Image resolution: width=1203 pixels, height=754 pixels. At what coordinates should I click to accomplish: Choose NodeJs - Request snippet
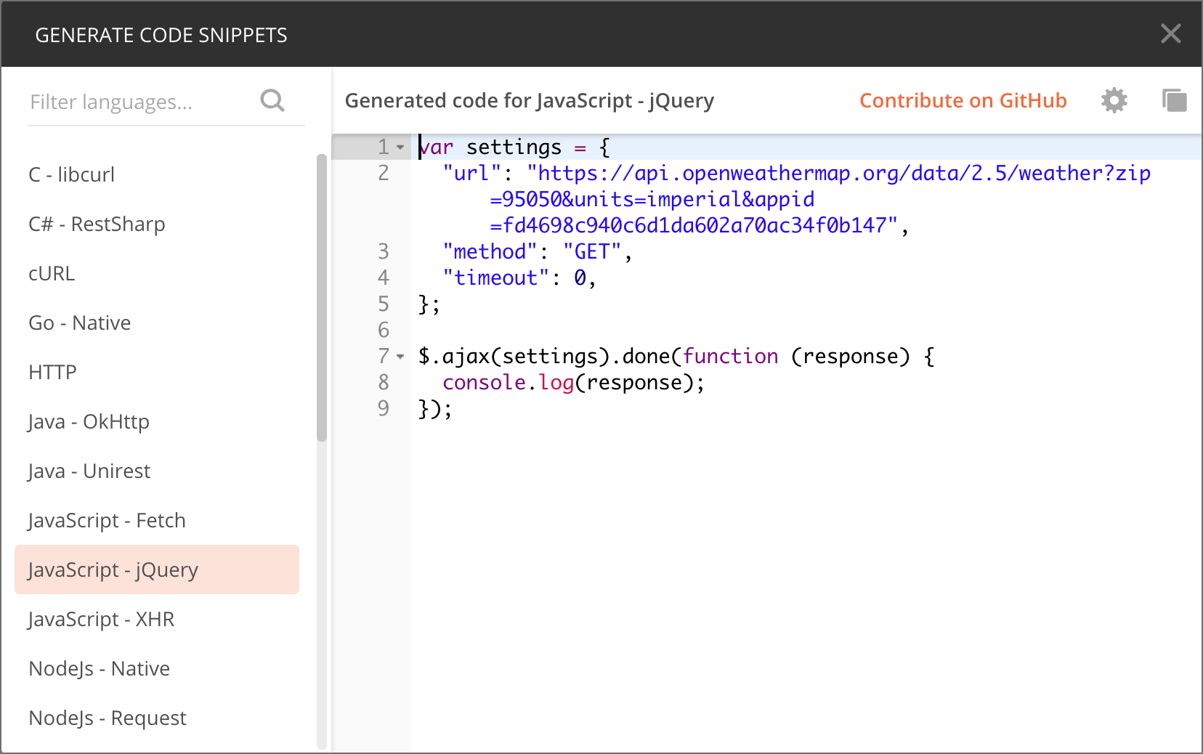(x=107, y=718)
